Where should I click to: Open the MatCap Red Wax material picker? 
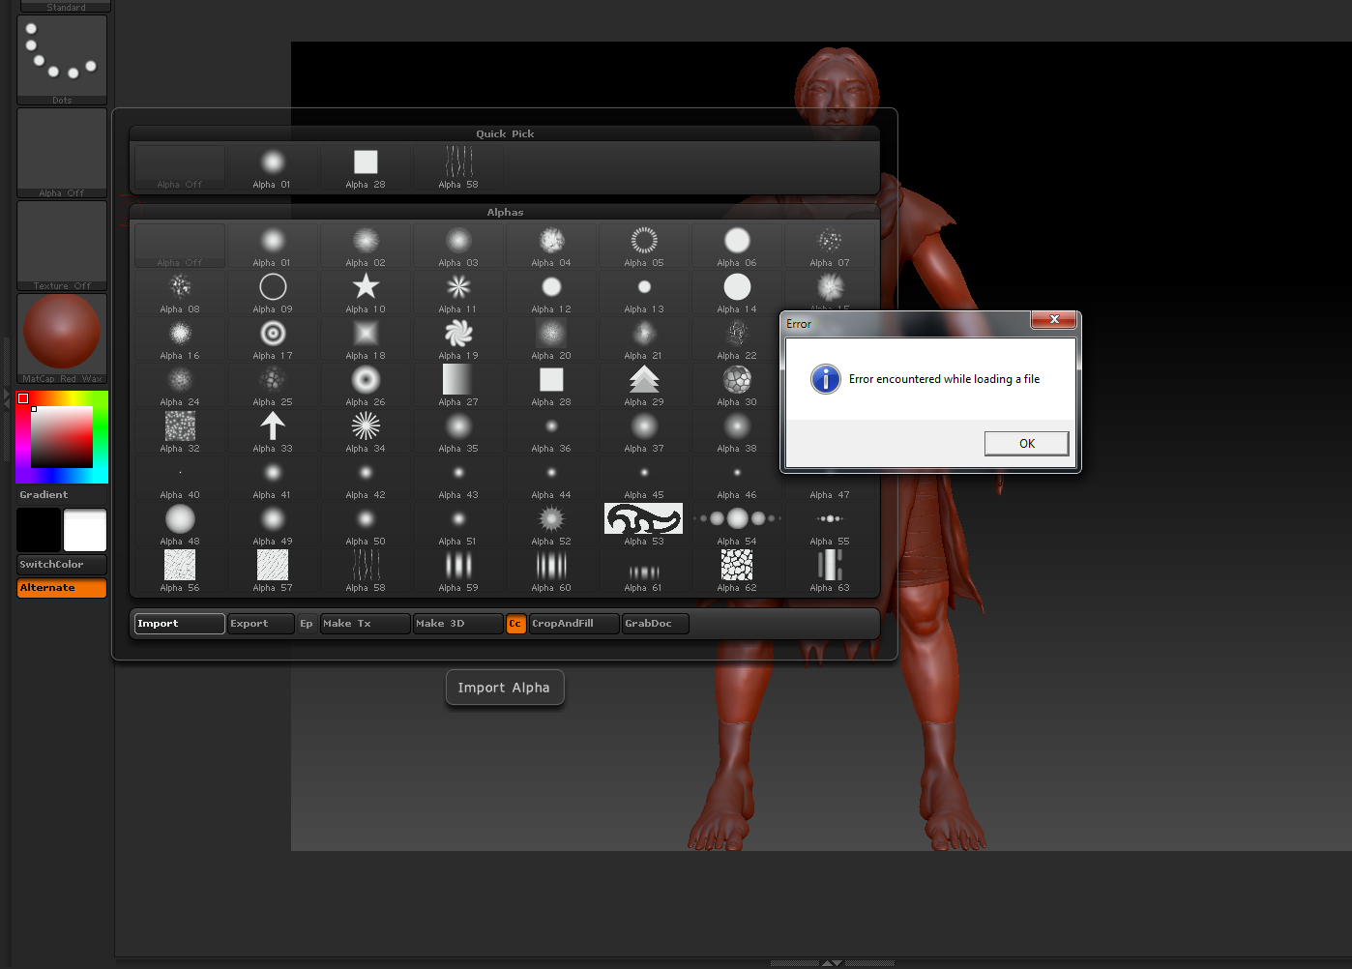[x=61, y=332]
